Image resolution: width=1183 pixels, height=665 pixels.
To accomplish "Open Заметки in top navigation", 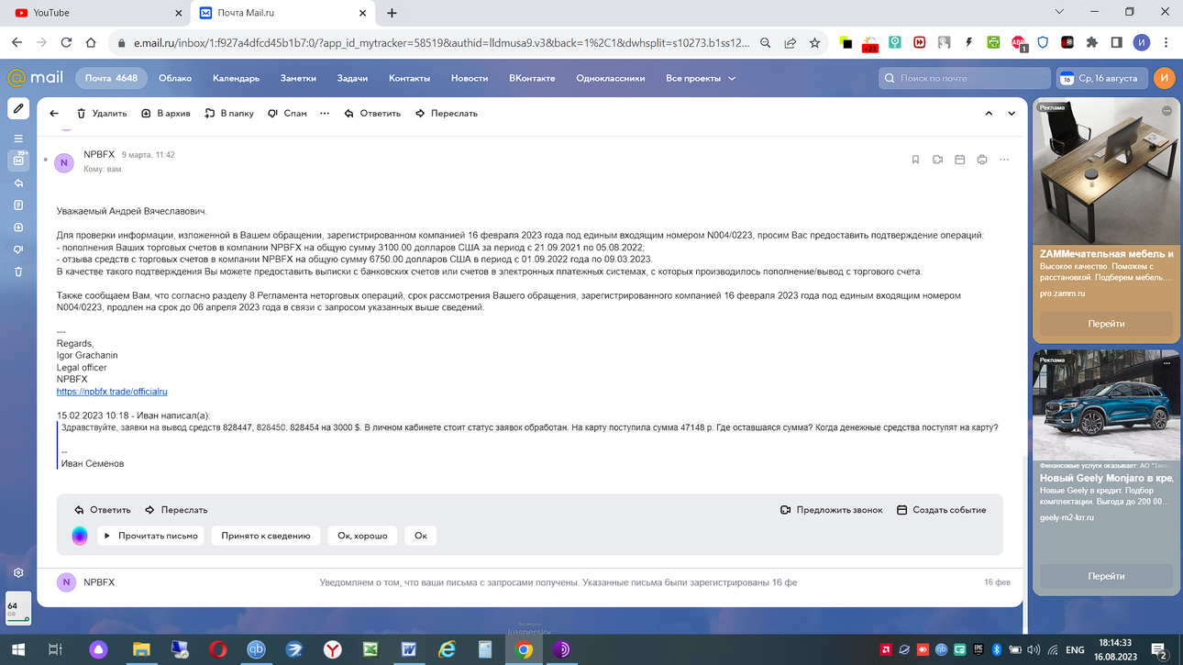I will [298, 78].
